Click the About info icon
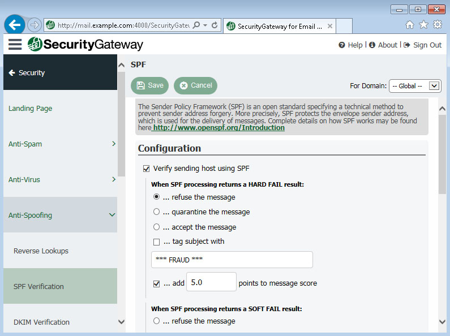450x336 pixels. click(372, 45)
